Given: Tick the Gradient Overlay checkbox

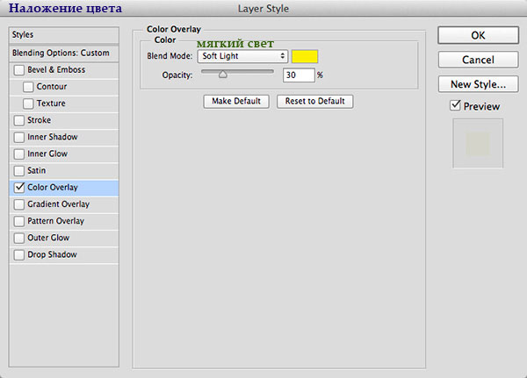Looking at the screenshot, I should pos(18,204).
